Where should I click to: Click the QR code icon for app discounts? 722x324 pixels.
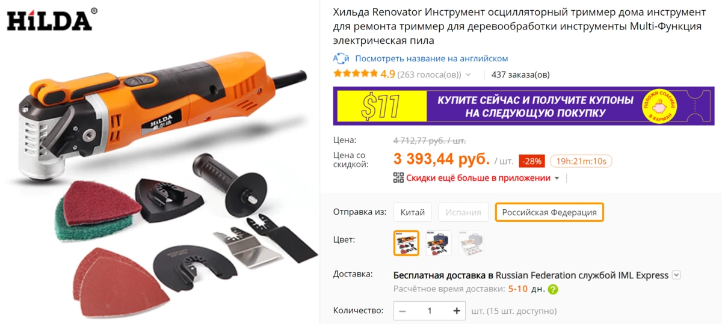pos(398,178)
